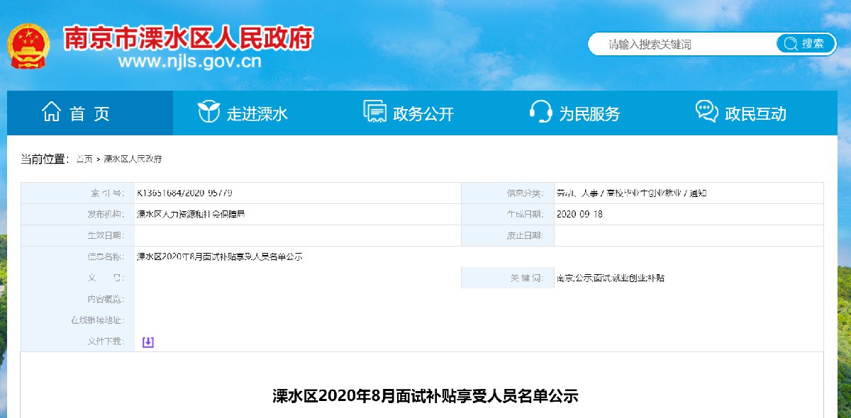Open the 首页 navigation tab
Image resolution: width=851 pixels, height=418 pixels.
(x=90, y=113)
